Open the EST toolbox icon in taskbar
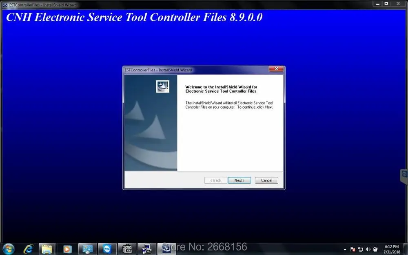 pos(127,249)
